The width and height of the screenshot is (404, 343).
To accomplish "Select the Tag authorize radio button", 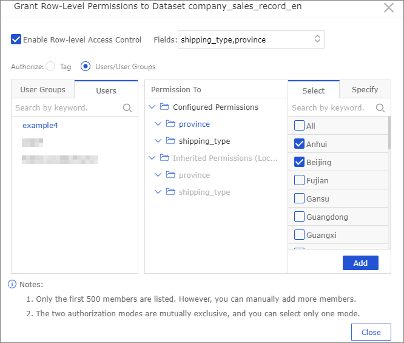I will (x=50, y=67).
